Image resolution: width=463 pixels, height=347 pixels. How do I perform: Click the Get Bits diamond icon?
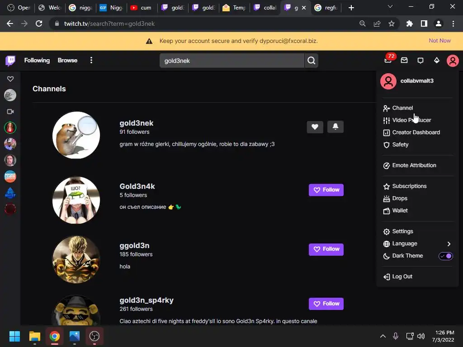pyautogui.click(x=437, y=61)
